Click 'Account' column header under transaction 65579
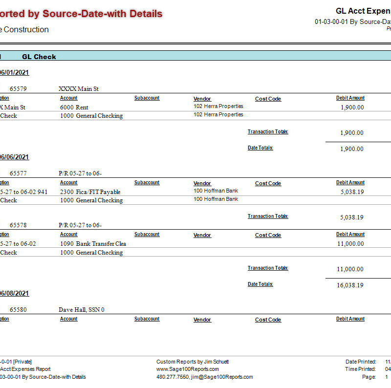Screen dimensions: 391x388 (x=68, y=98)
